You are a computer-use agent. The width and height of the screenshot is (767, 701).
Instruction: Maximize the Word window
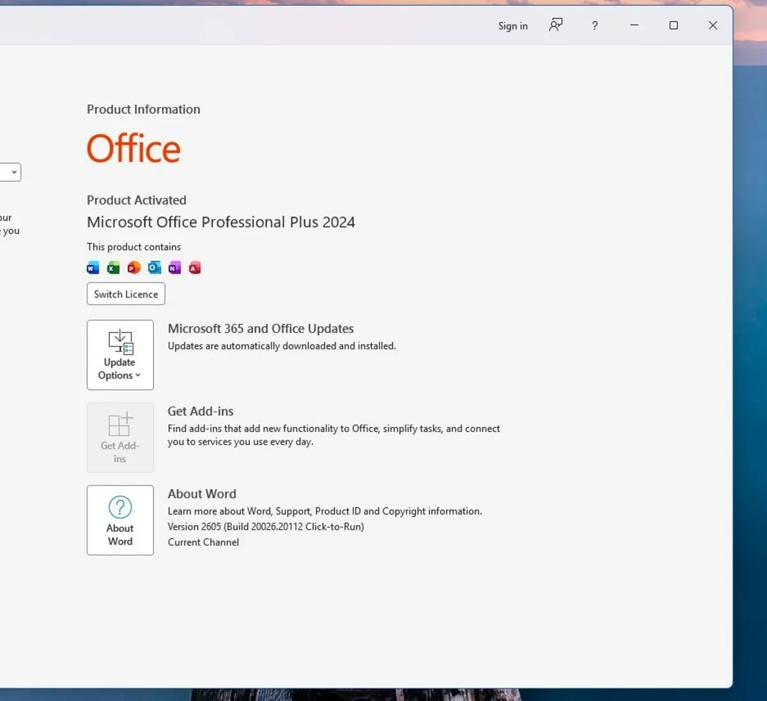[x=674, y=26]
